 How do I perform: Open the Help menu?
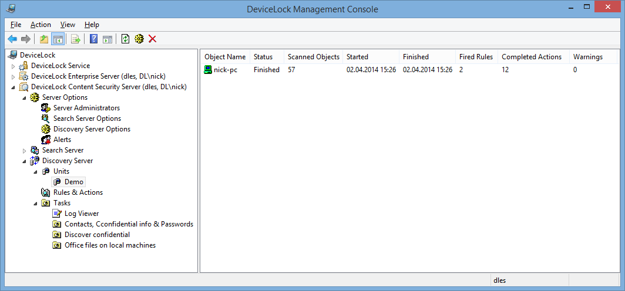pyautogui.click(x=92, y=25)
